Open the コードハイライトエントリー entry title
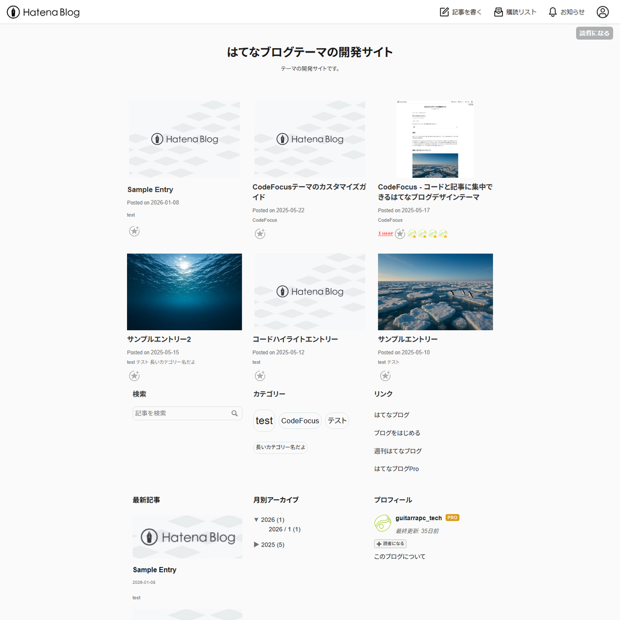 pos(295,339)
